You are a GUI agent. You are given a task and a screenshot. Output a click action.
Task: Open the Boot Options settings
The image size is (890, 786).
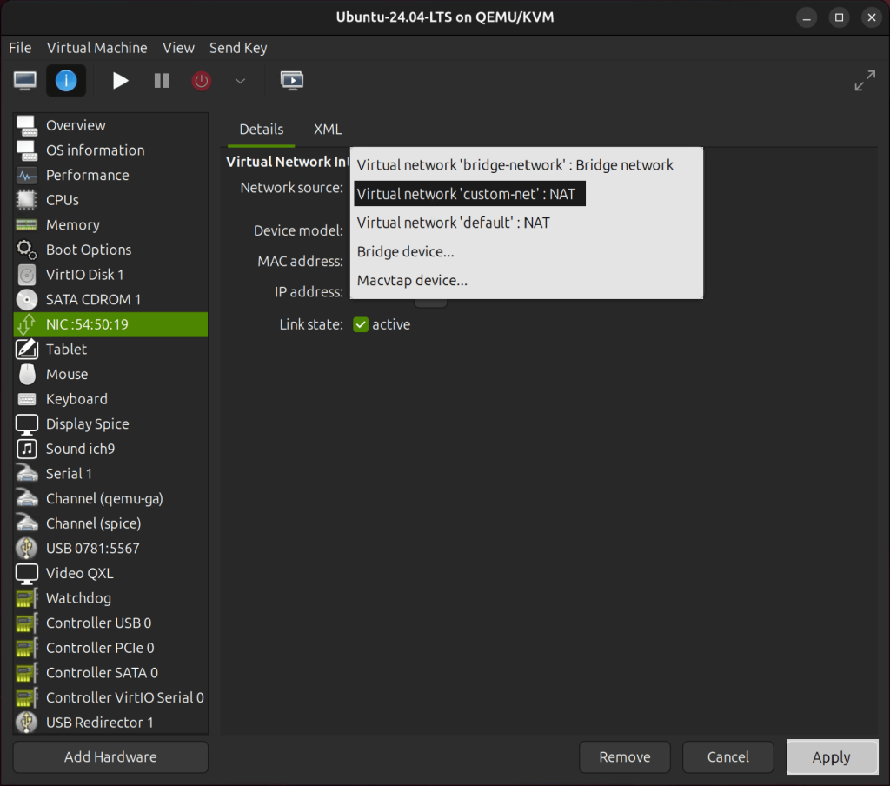[87, 250]
